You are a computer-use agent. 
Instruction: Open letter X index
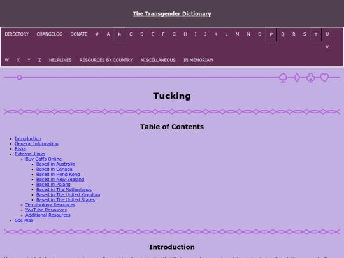18,60
